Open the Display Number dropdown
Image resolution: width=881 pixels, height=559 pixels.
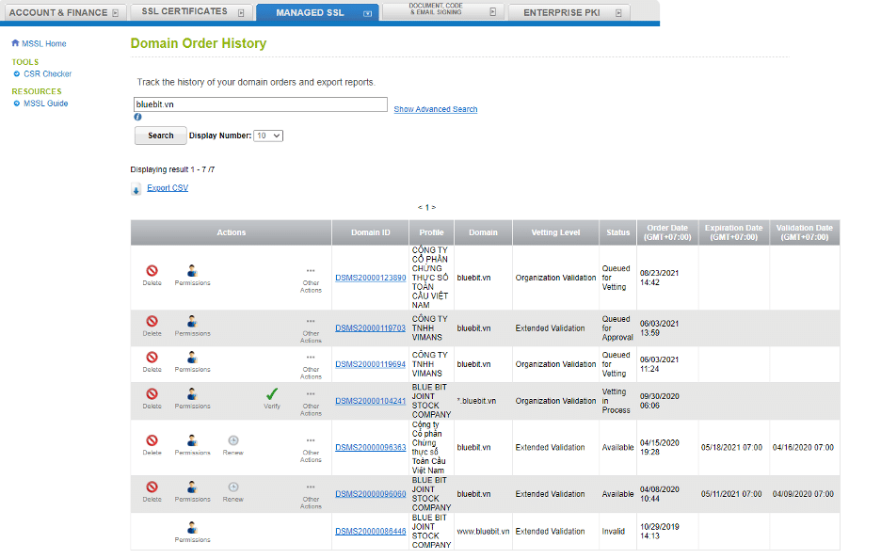[x=268, y=136]
